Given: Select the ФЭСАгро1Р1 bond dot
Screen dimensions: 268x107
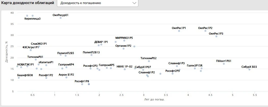Looking at the screenshot, I should pos(31,50).
